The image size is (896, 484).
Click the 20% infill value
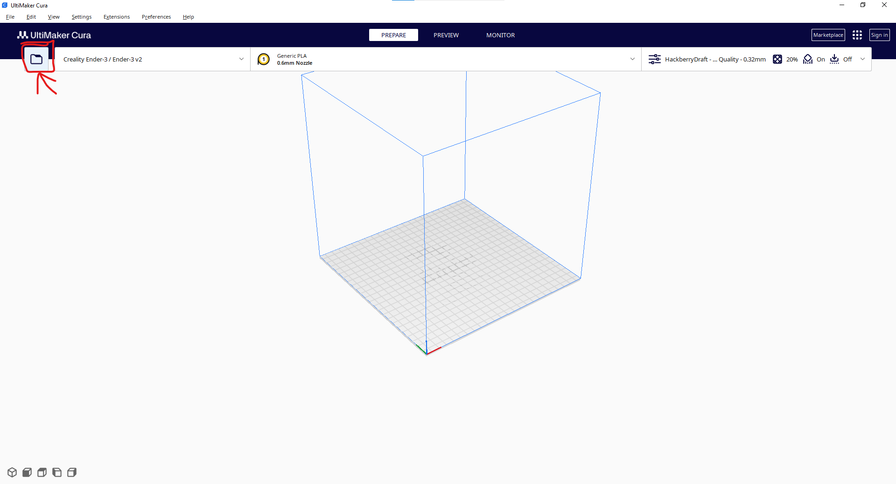coord(792,59)
